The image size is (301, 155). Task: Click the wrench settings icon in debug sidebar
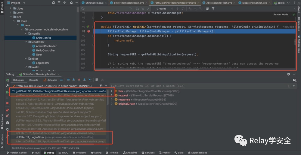point(7,86)
